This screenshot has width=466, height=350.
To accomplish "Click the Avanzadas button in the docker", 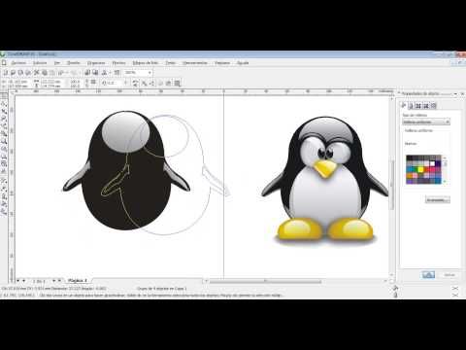I will [437, 200].
